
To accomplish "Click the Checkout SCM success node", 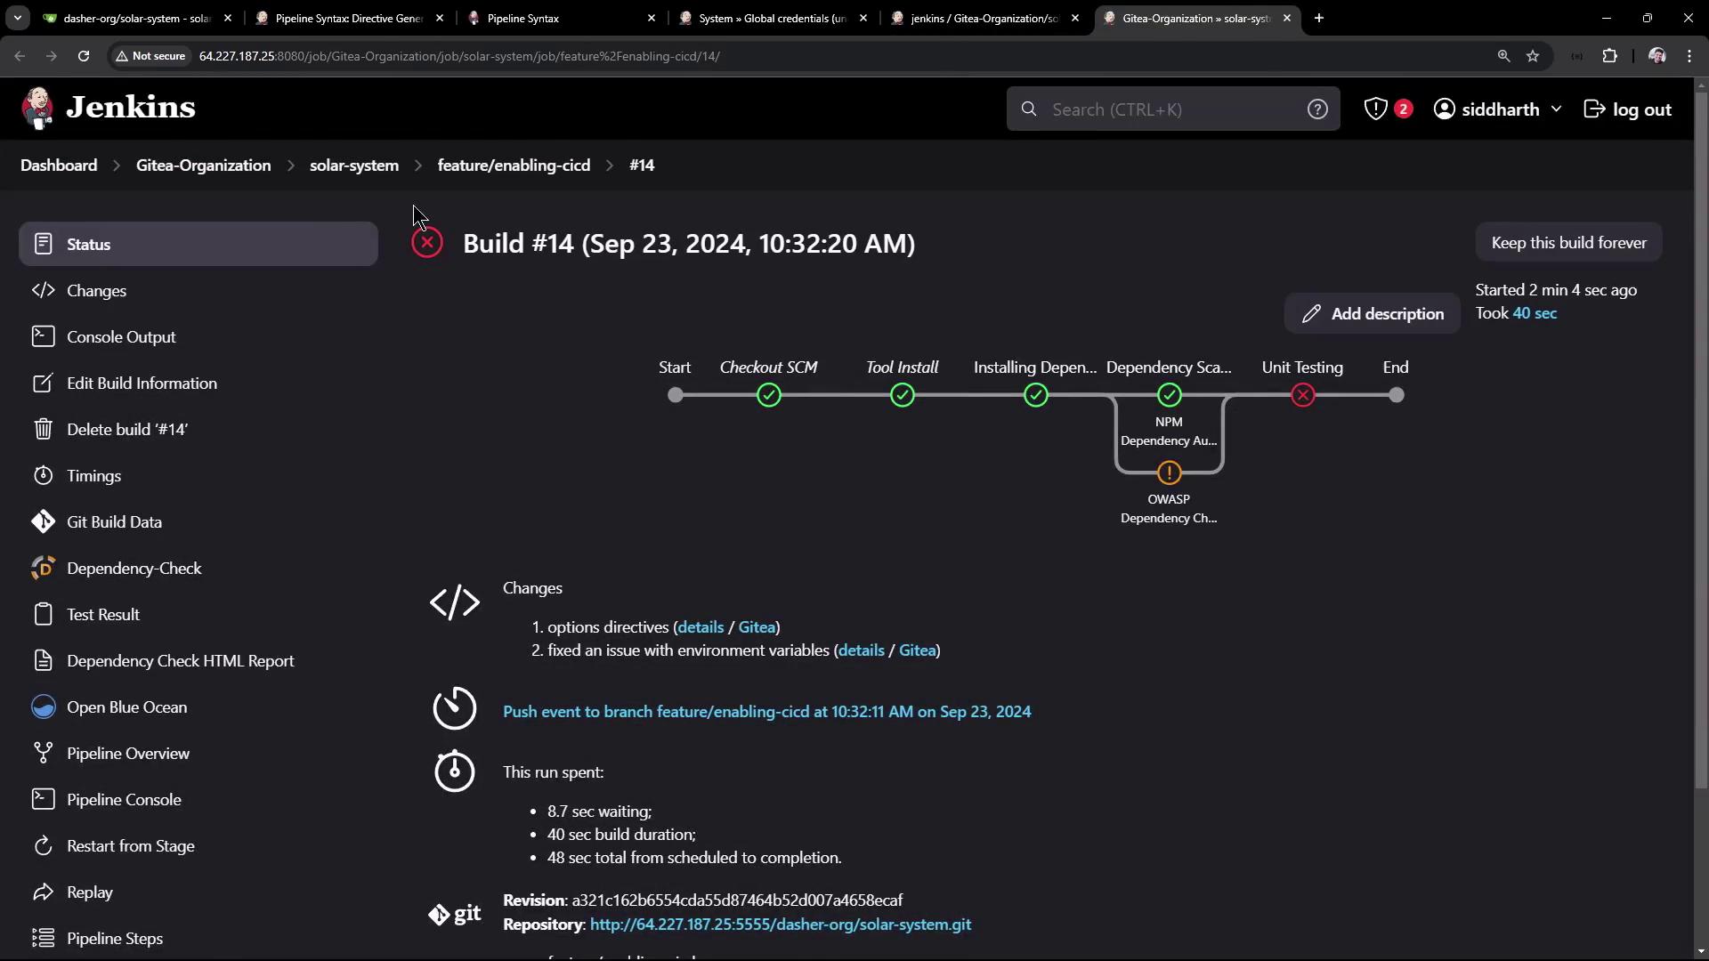I will point(768,395).
